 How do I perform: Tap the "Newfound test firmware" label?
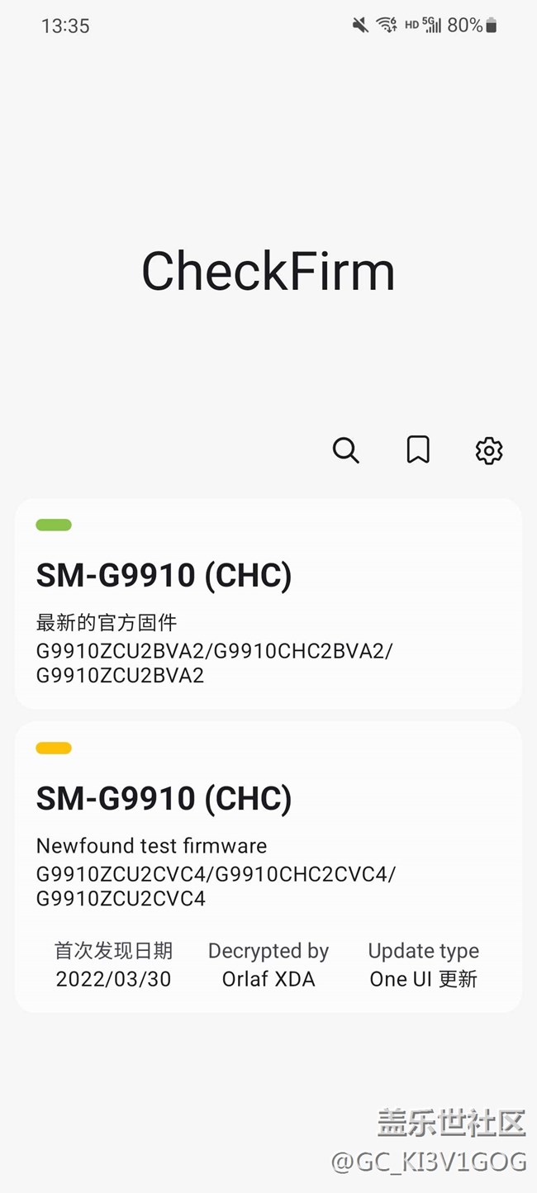point(151,846)
